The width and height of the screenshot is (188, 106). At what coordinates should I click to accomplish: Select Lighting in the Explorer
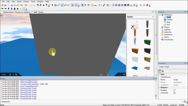pyautogui.click(x=167, y=30)
